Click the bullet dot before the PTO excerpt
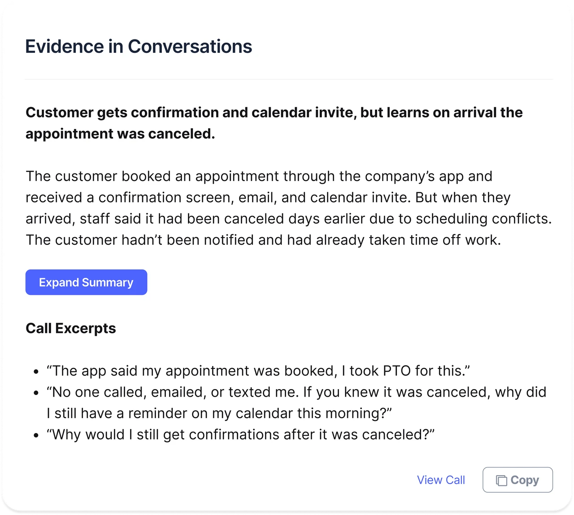The height and width of the screenshot is (515, 574). tap(37, 372)
